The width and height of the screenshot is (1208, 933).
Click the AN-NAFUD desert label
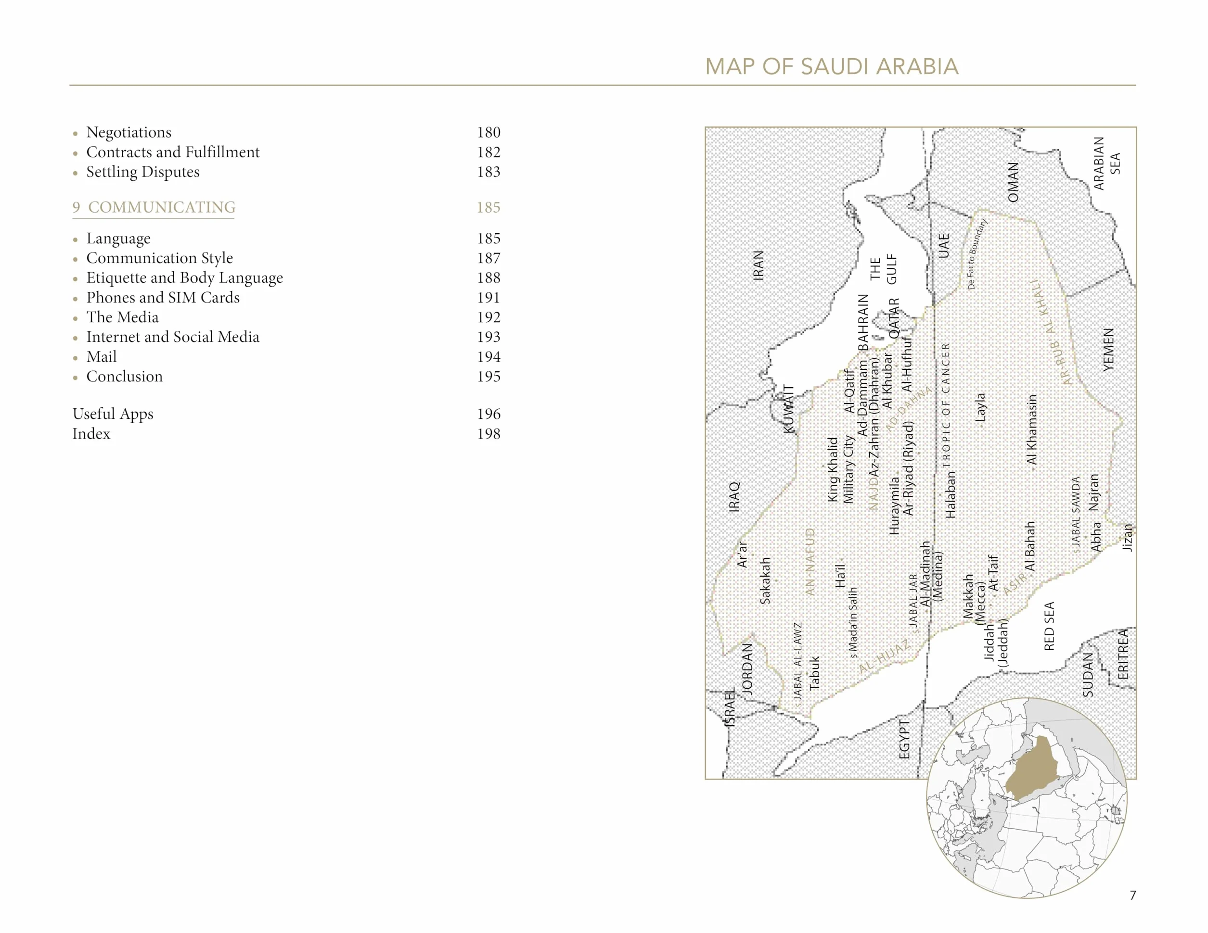[810, 562]
